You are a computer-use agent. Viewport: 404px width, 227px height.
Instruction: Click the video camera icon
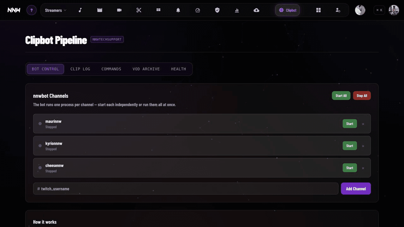pyautogui.click(x=119, y=10)
